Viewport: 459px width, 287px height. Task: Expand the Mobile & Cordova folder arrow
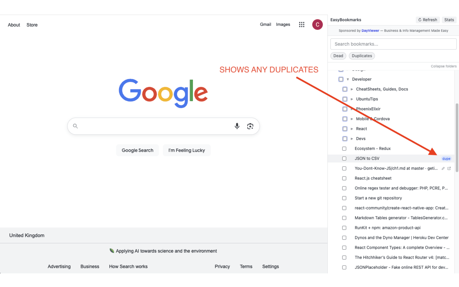[x=352, y=119]
